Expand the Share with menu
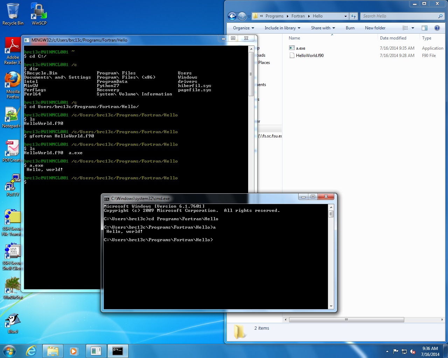The height and width of the screenshot is (358, 448). pyautogui.click(x=322, y=28)
